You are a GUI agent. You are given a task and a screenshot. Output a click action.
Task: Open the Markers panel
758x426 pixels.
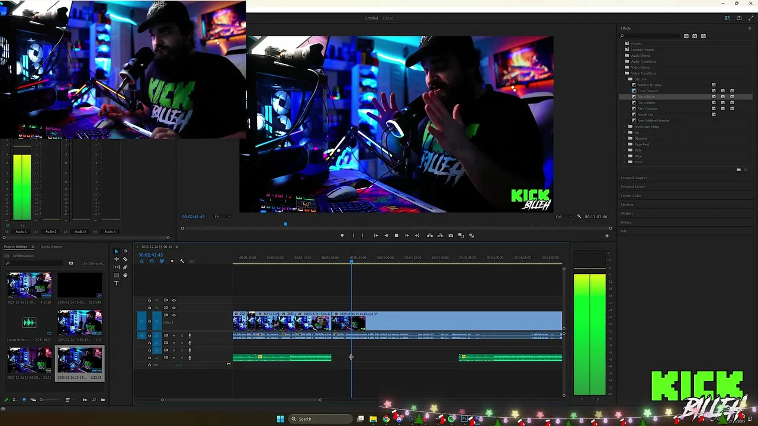click(x=627, y=214)
